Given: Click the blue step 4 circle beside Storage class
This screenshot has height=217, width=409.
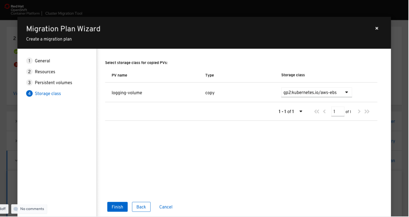Looking at the screenshot, I should pyautogui.click(x=29, y=93).
